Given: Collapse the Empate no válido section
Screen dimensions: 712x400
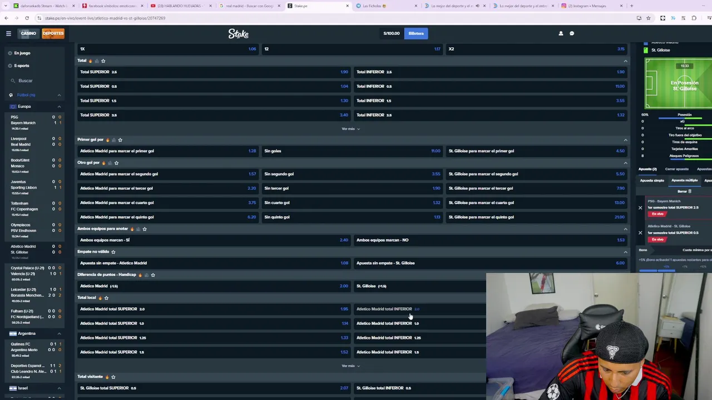Looking at the screenshot, I should 625,252.
